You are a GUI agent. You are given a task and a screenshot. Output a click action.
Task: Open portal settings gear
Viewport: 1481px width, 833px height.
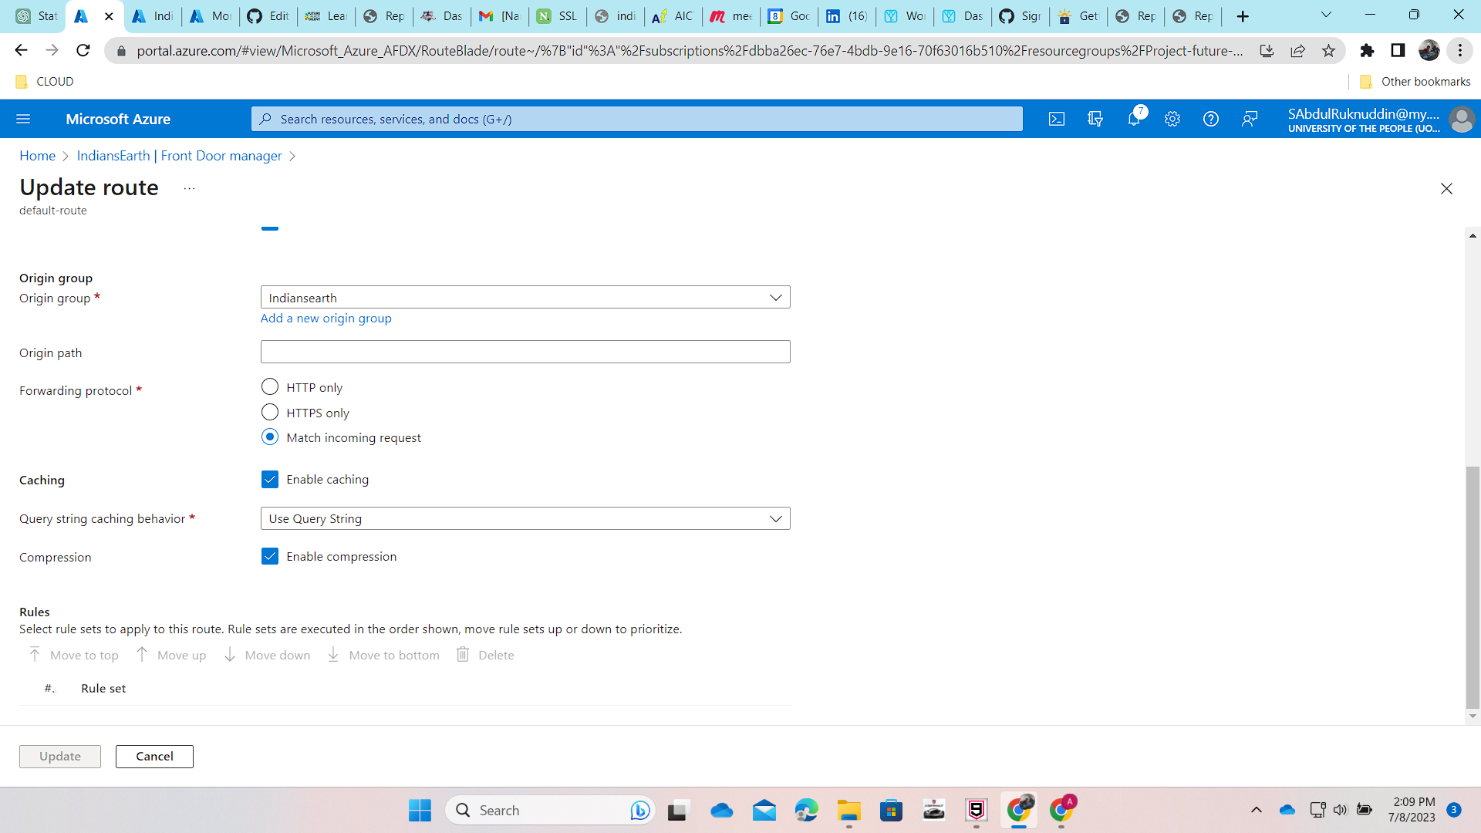tap(1172, 119)
